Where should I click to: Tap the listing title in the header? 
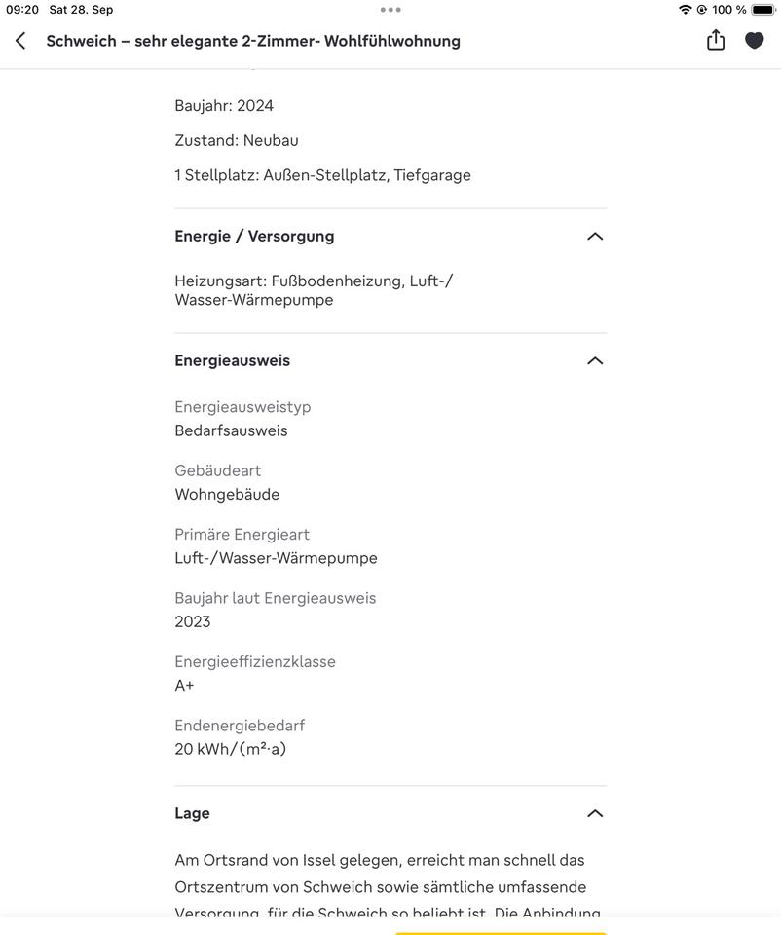tap(253, 41)
